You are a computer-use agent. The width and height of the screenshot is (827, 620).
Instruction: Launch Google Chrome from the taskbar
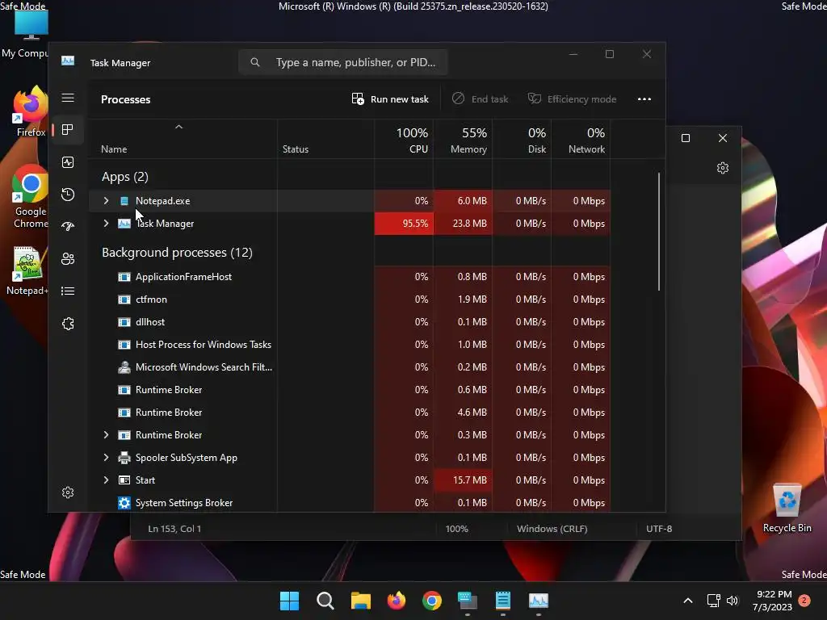click(432, 601)
